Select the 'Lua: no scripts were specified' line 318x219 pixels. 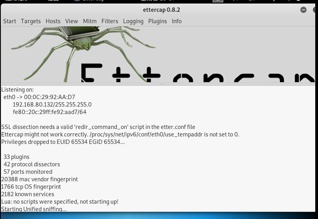(x=60, y=202)
